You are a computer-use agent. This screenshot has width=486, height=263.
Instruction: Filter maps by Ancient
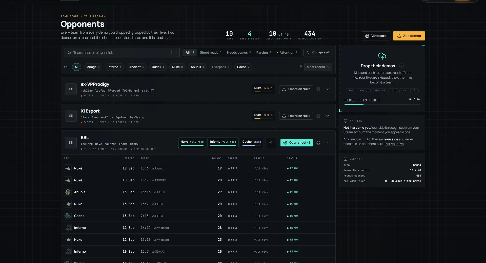click(x=136, y=67)
